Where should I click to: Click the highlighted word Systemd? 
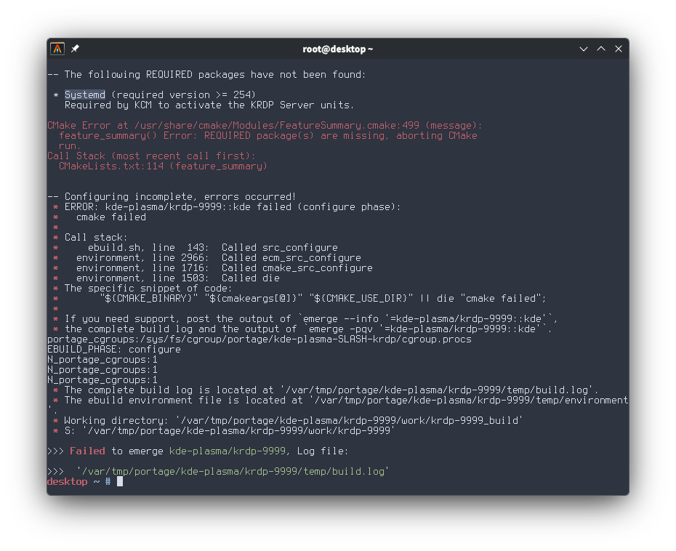tap(85, 94)
